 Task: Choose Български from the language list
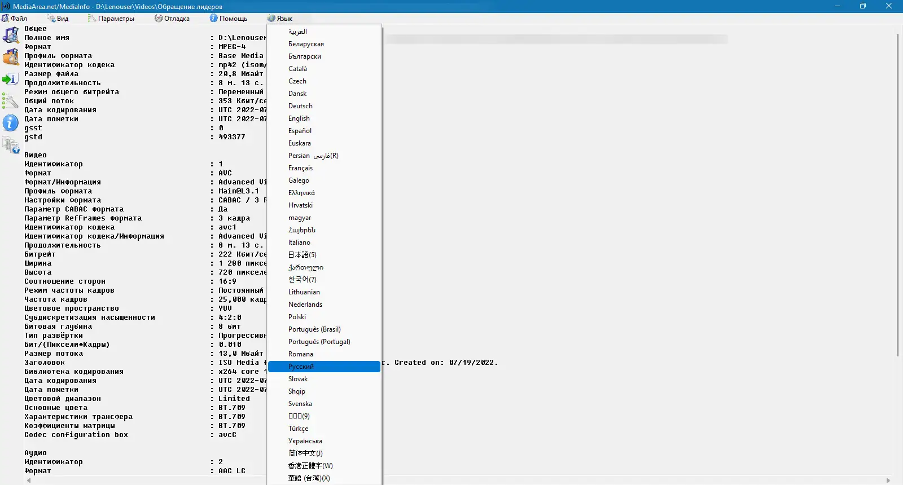325,56
